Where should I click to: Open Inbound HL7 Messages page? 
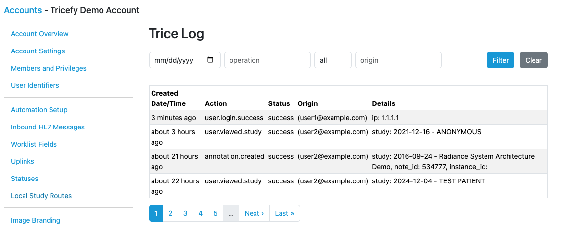point(48,127)
